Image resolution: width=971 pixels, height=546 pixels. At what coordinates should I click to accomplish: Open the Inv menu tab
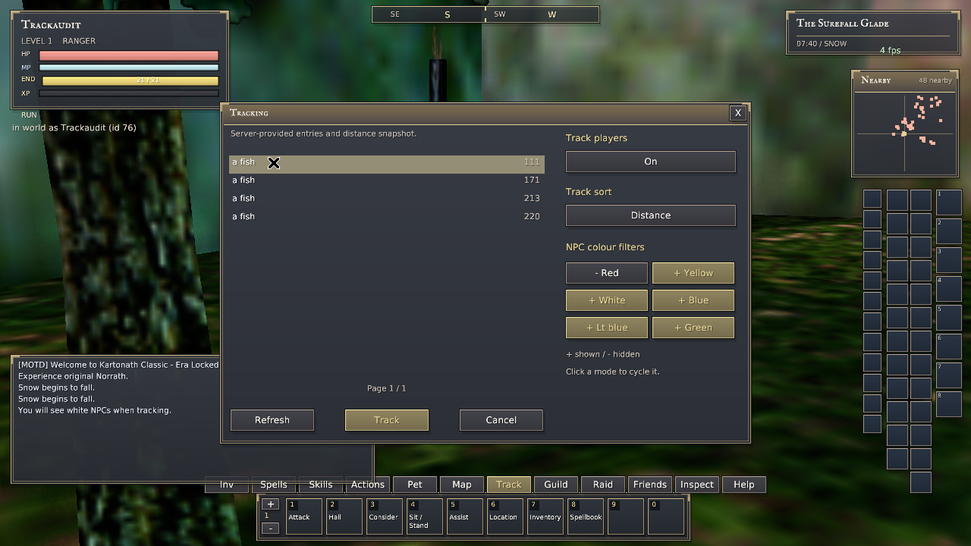pos(227,485)
